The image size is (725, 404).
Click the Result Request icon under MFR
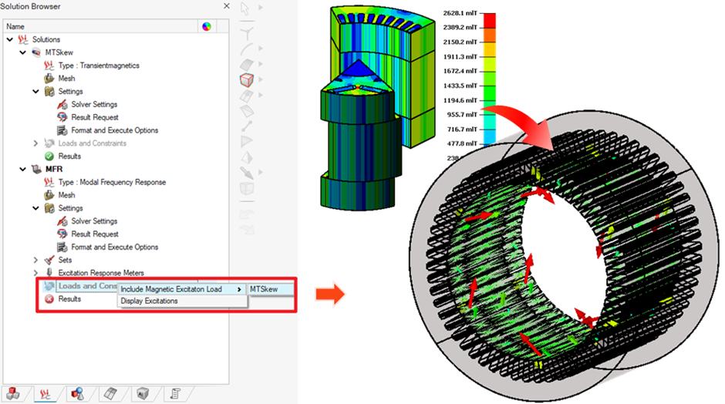(x=62, y=234)
